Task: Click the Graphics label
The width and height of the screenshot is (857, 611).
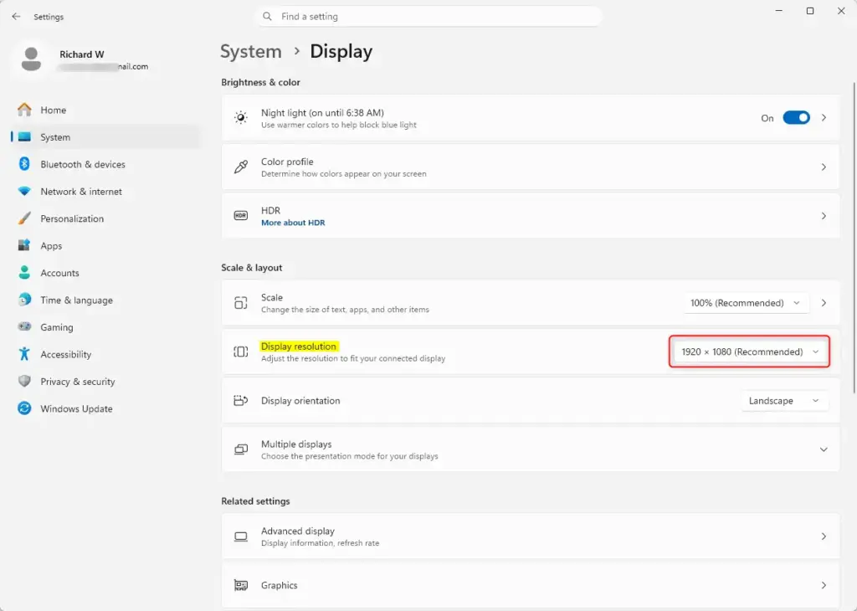Action: (x=279, y=585)
